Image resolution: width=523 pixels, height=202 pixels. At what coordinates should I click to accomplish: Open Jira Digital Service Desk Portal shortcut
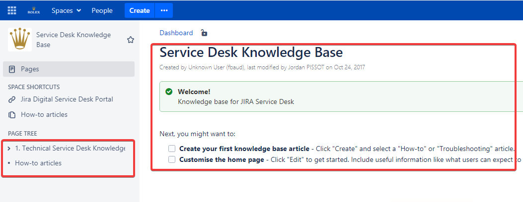coord(67,99)
